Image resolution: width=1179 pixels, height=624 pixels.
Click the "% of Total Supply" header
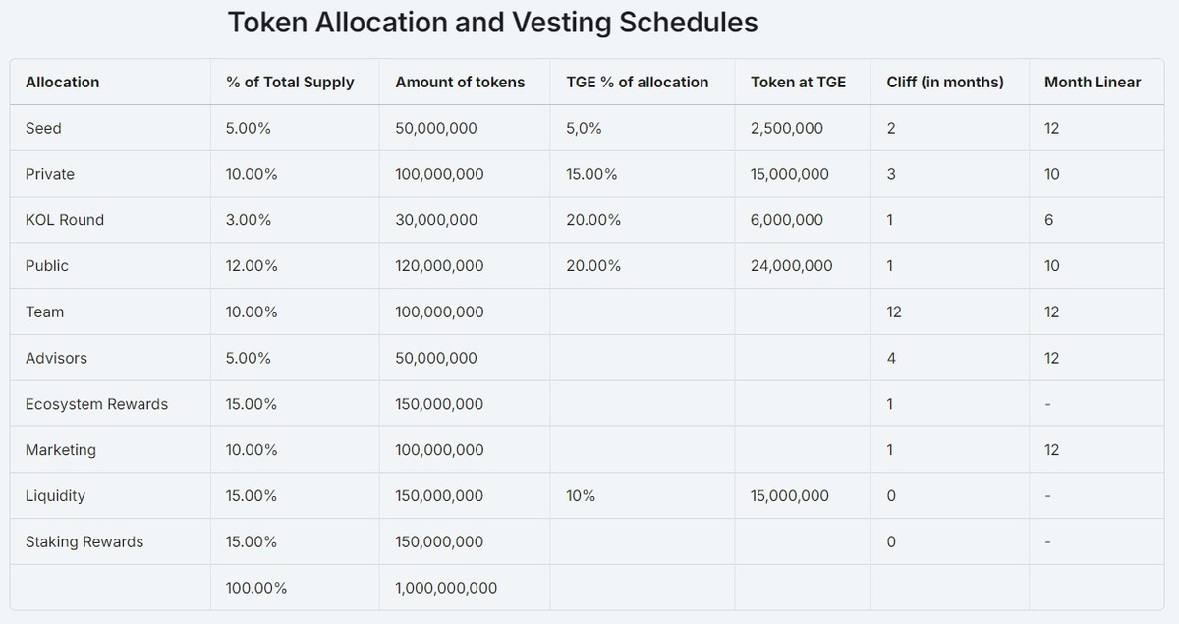(x=290, y=83)
